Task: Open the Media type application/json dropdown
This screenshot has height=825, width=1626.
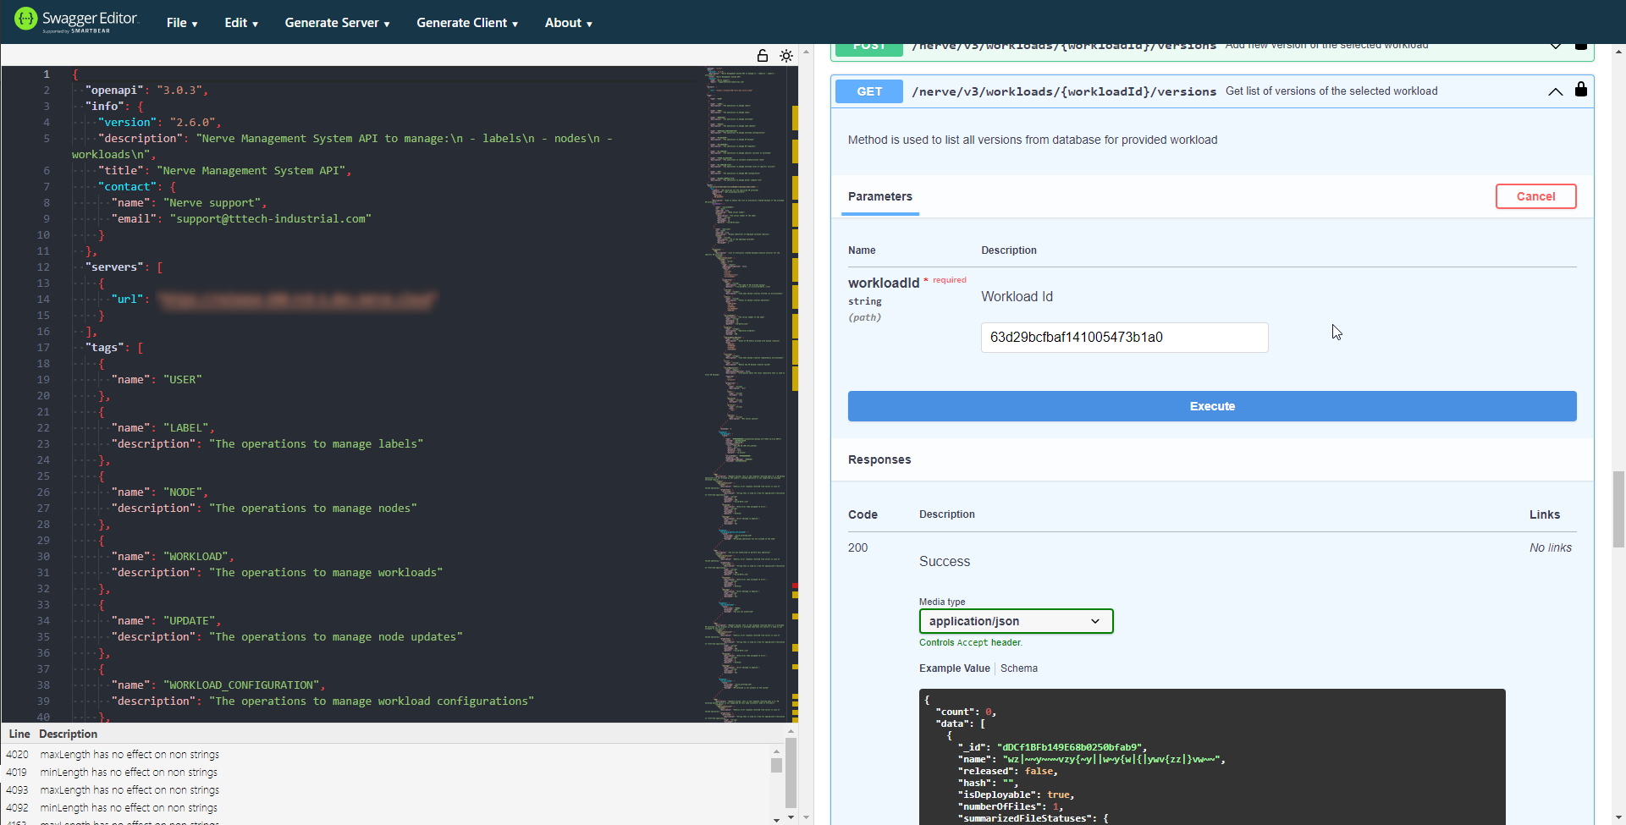Action: point(1015,620)
